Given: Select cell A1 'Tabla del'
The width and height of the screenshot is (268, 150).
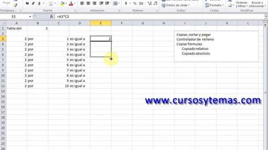Looking at the screenshot, I should click(x=16, y=28).
